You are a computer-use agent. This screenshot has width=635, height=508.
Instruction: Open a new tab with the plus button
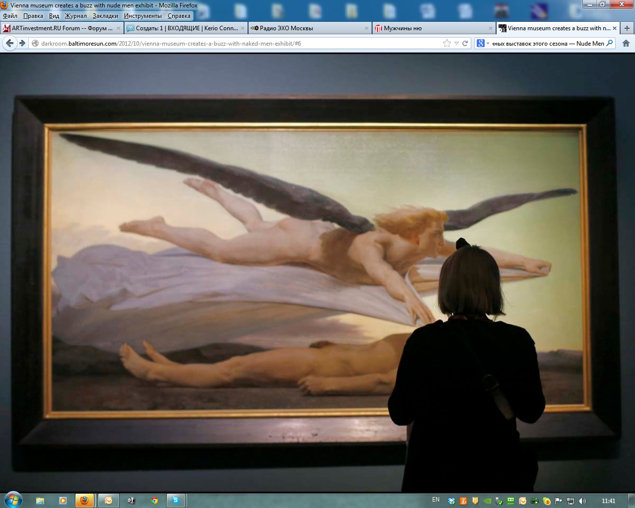(627, 28)
